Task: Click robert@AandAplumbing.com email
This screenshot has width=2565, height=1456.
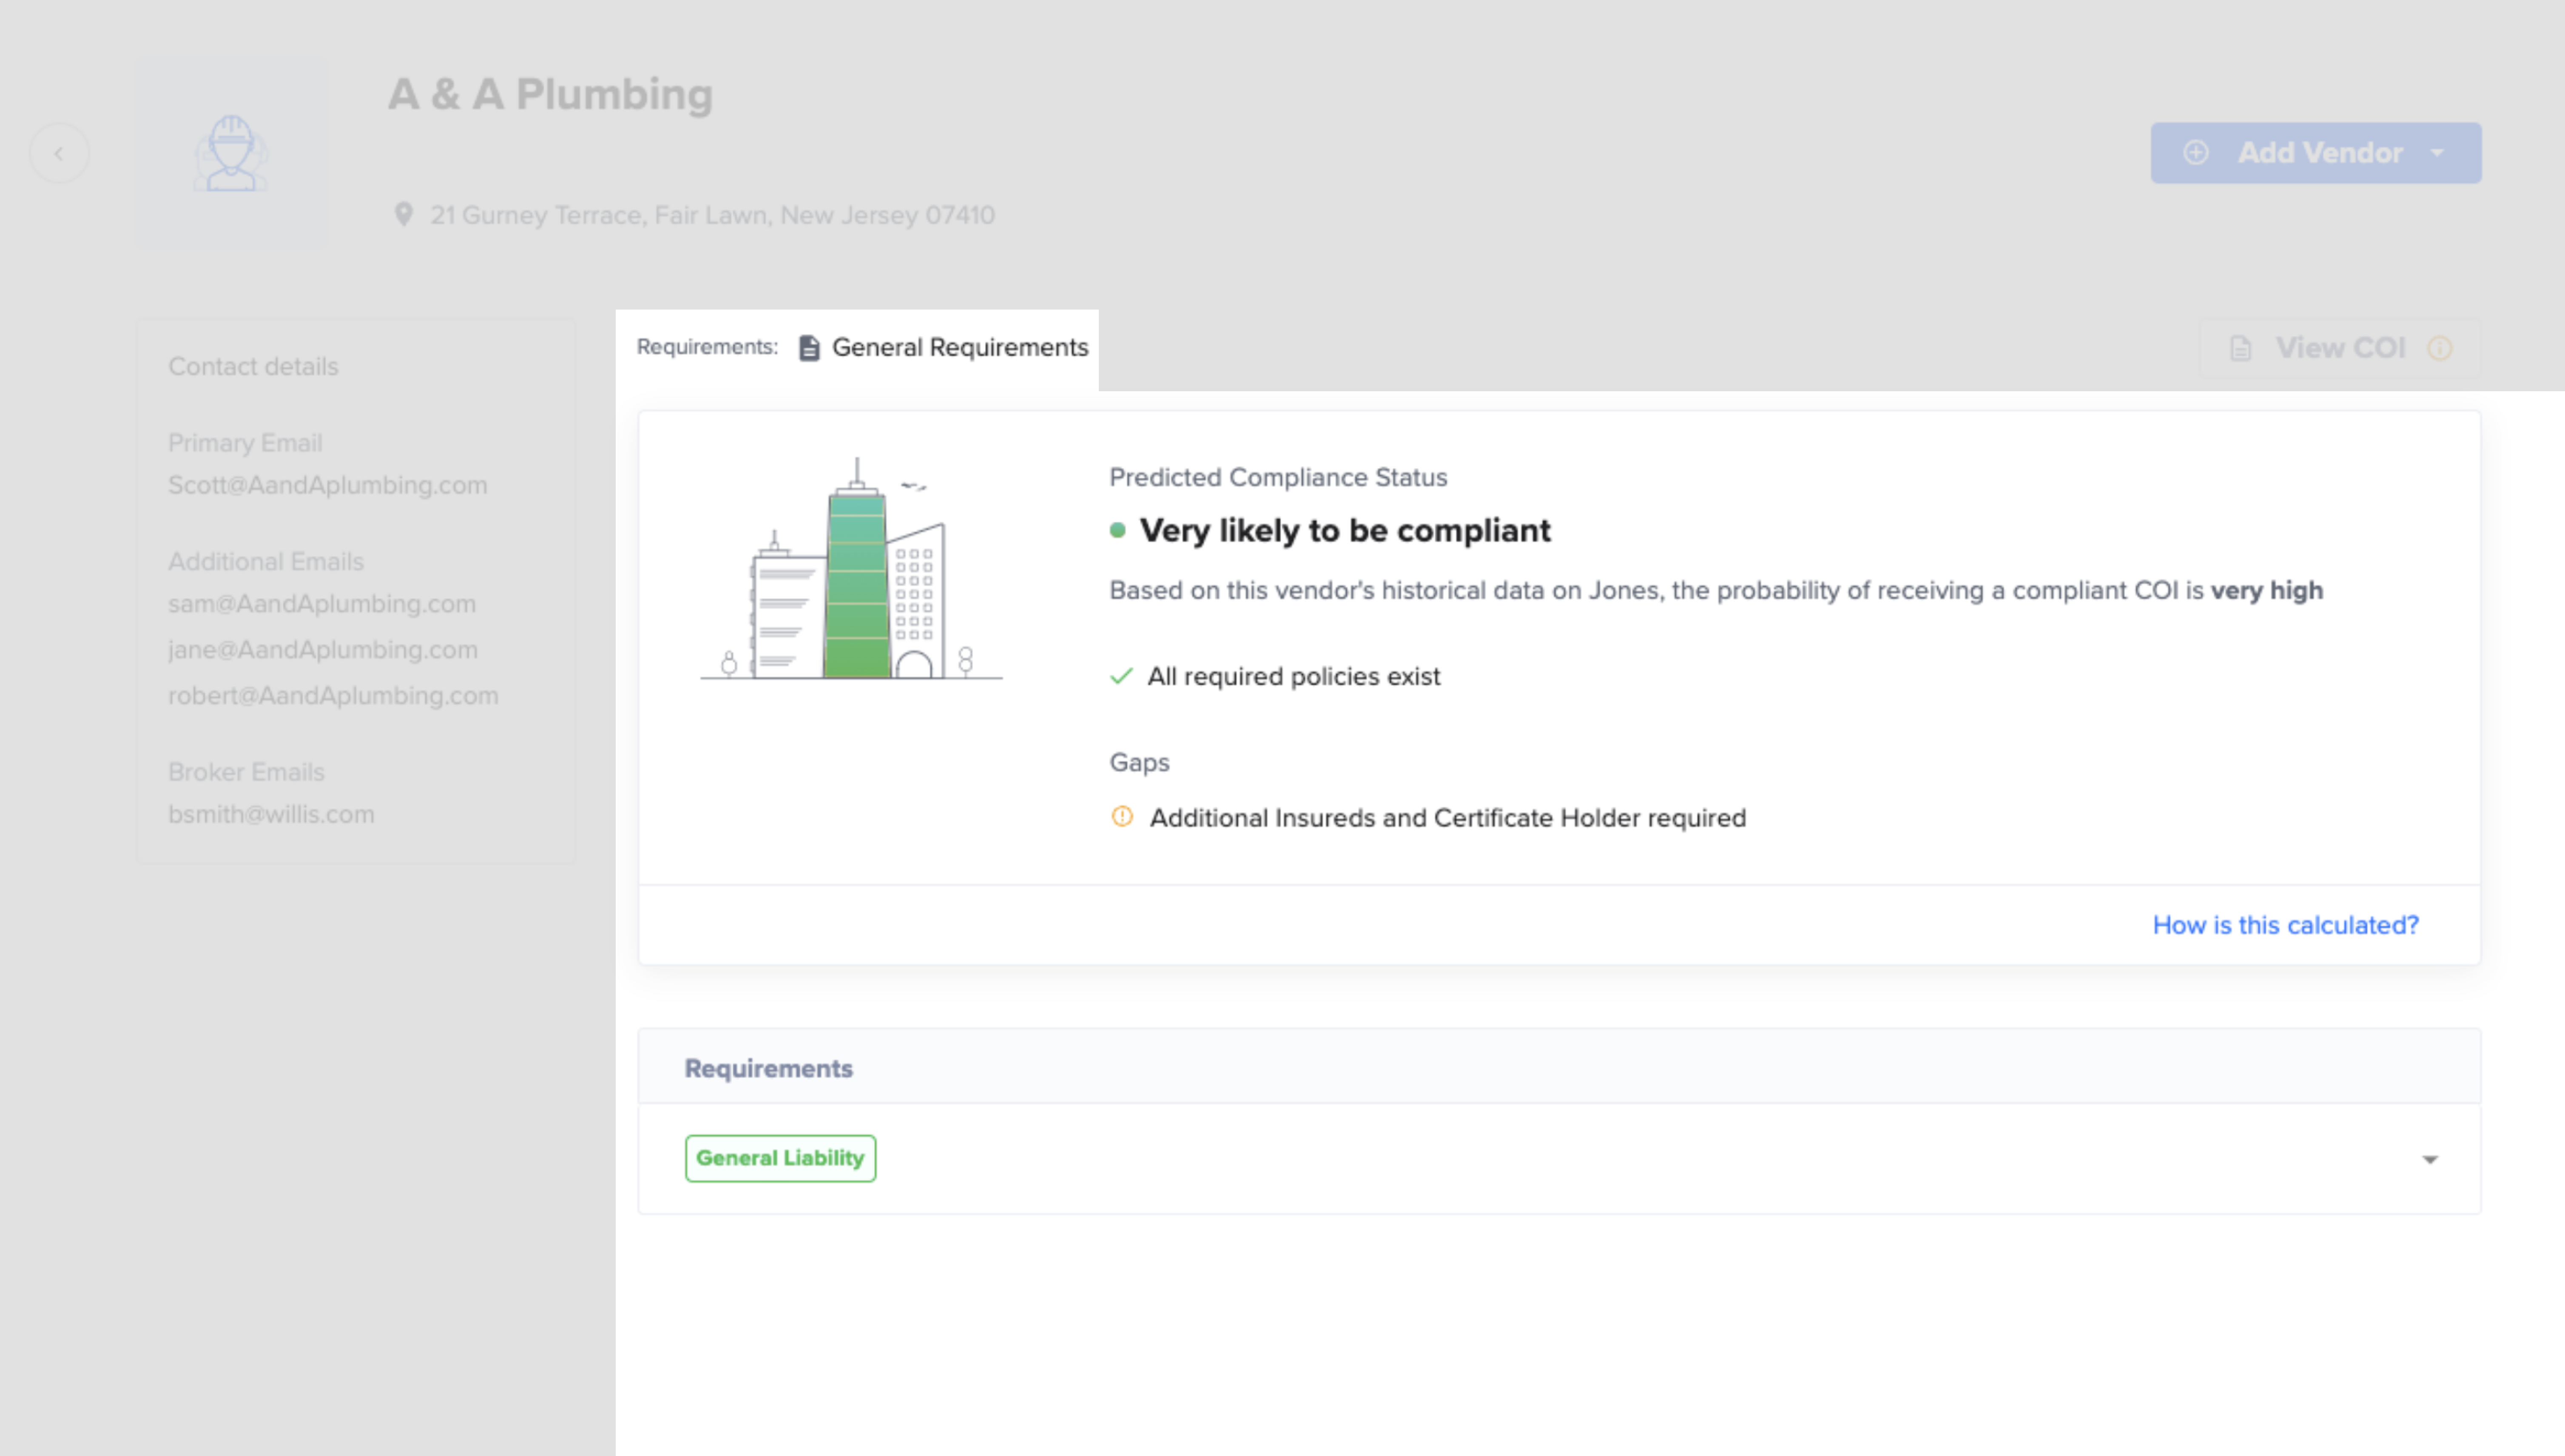Action: tap(333, 696)
